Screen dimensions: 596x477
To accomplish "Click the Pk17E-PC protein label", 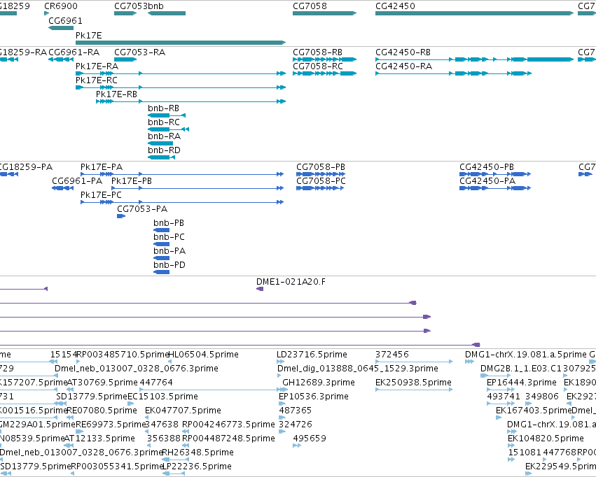I will (x=101, y=195).
